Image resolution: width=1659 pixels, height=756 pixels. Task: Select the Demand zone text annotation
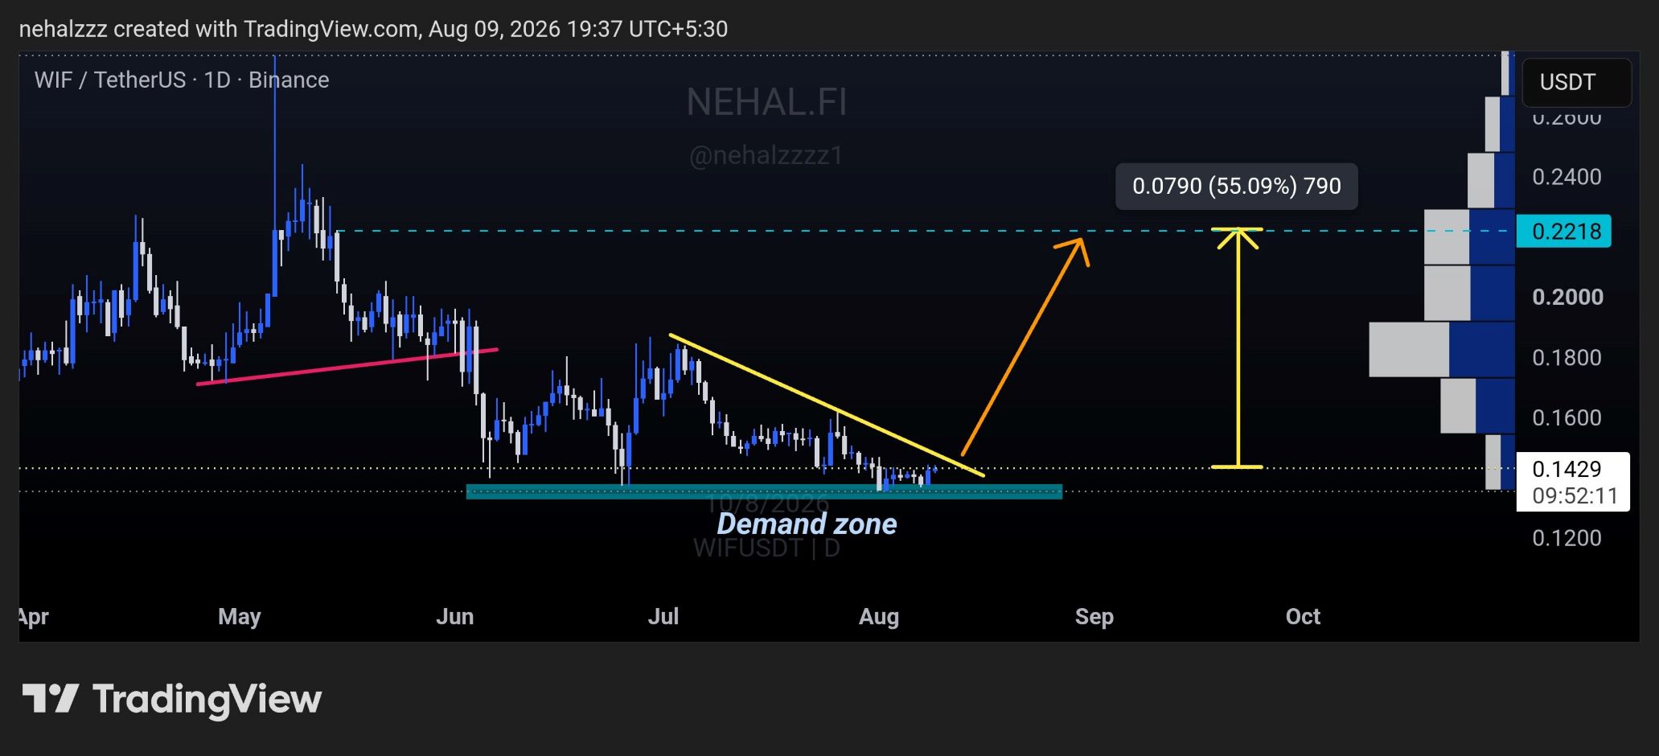point(807,524)
